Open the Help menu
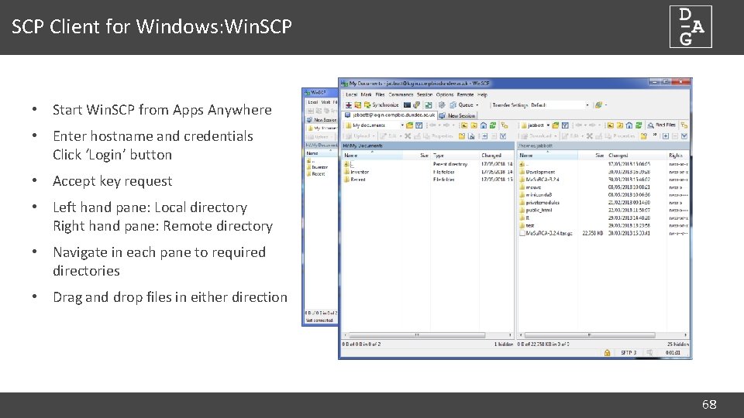Viewport: 744px width, 418px height. [x=483, y=94]
